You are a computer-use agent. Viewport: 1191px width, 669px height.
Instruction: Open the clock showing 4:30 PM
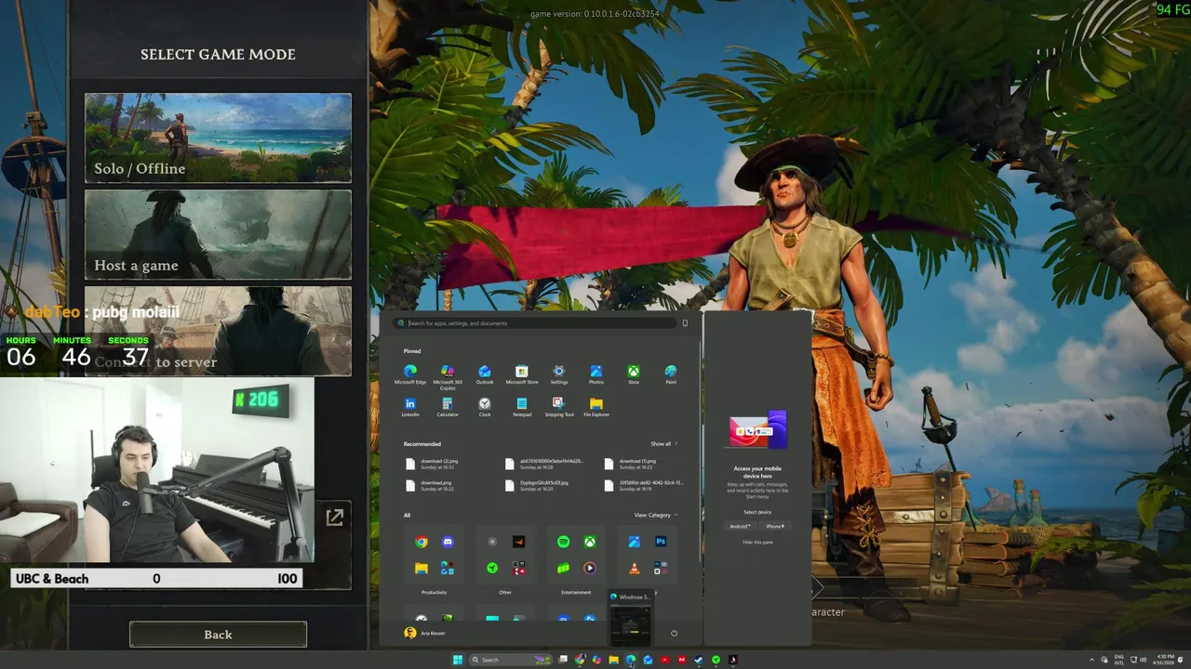coord(1166,660)
